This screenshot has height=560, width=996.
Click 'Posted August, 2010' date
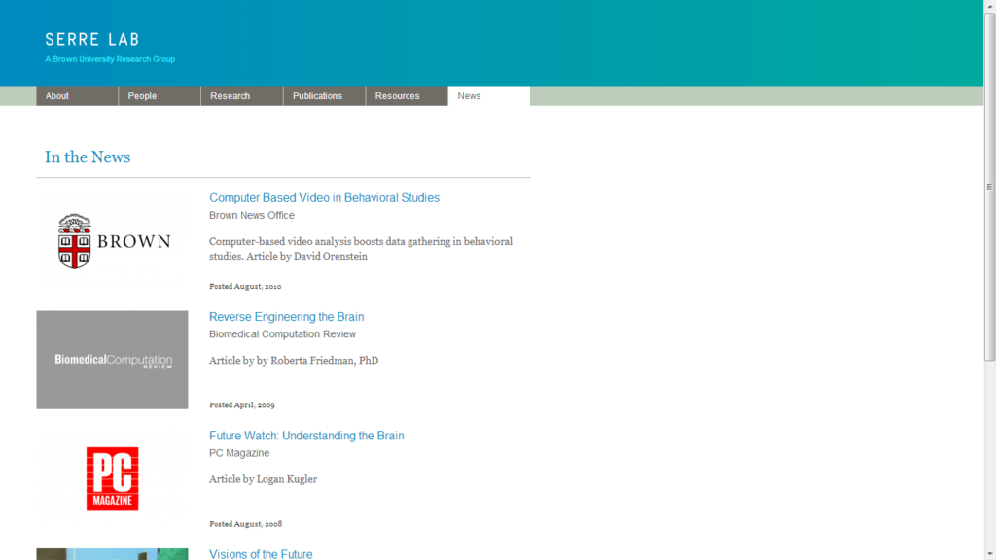pyautogui.click(x=245, y=287)
